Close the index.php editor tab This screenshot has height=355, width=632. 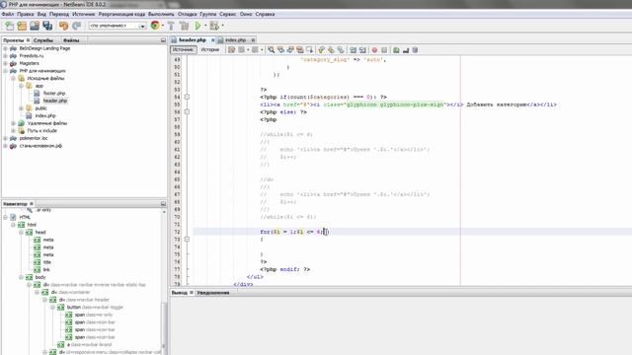coord(253,40)
